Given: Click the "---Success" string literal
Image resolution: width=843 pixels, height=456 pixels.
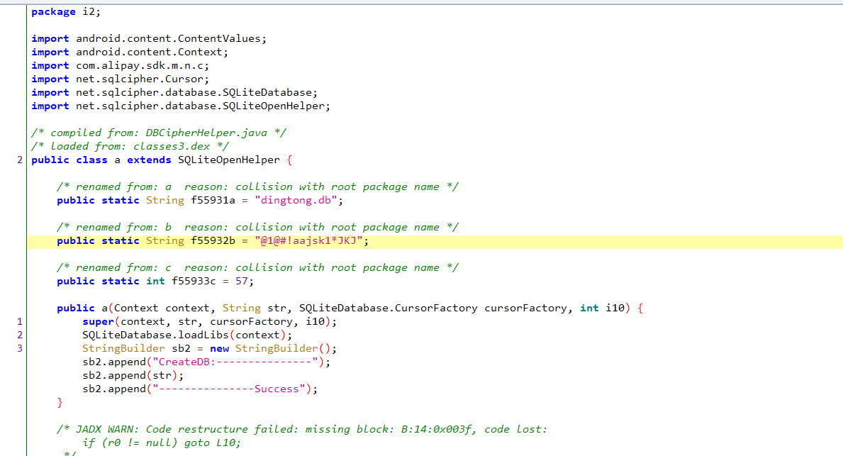Looking at the screenshot, I should point(229,389).
